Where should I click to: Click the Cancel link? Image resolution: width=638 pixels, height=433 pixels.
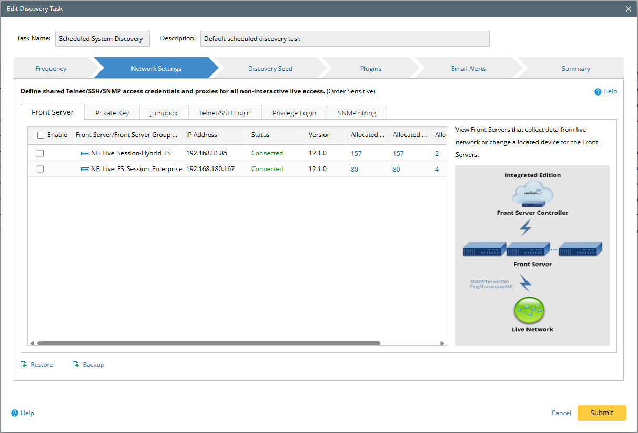561,413
